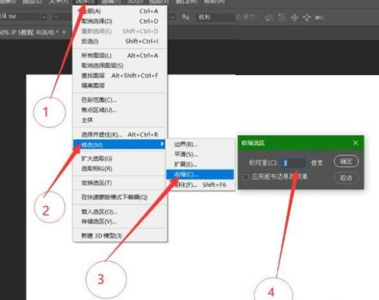
Task: Open the 窗口(W) menu in menu bar
Action: tap(186, 2)
